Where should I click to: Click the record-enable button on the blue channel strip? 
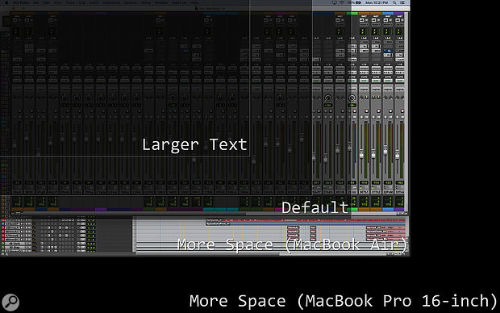390,111
